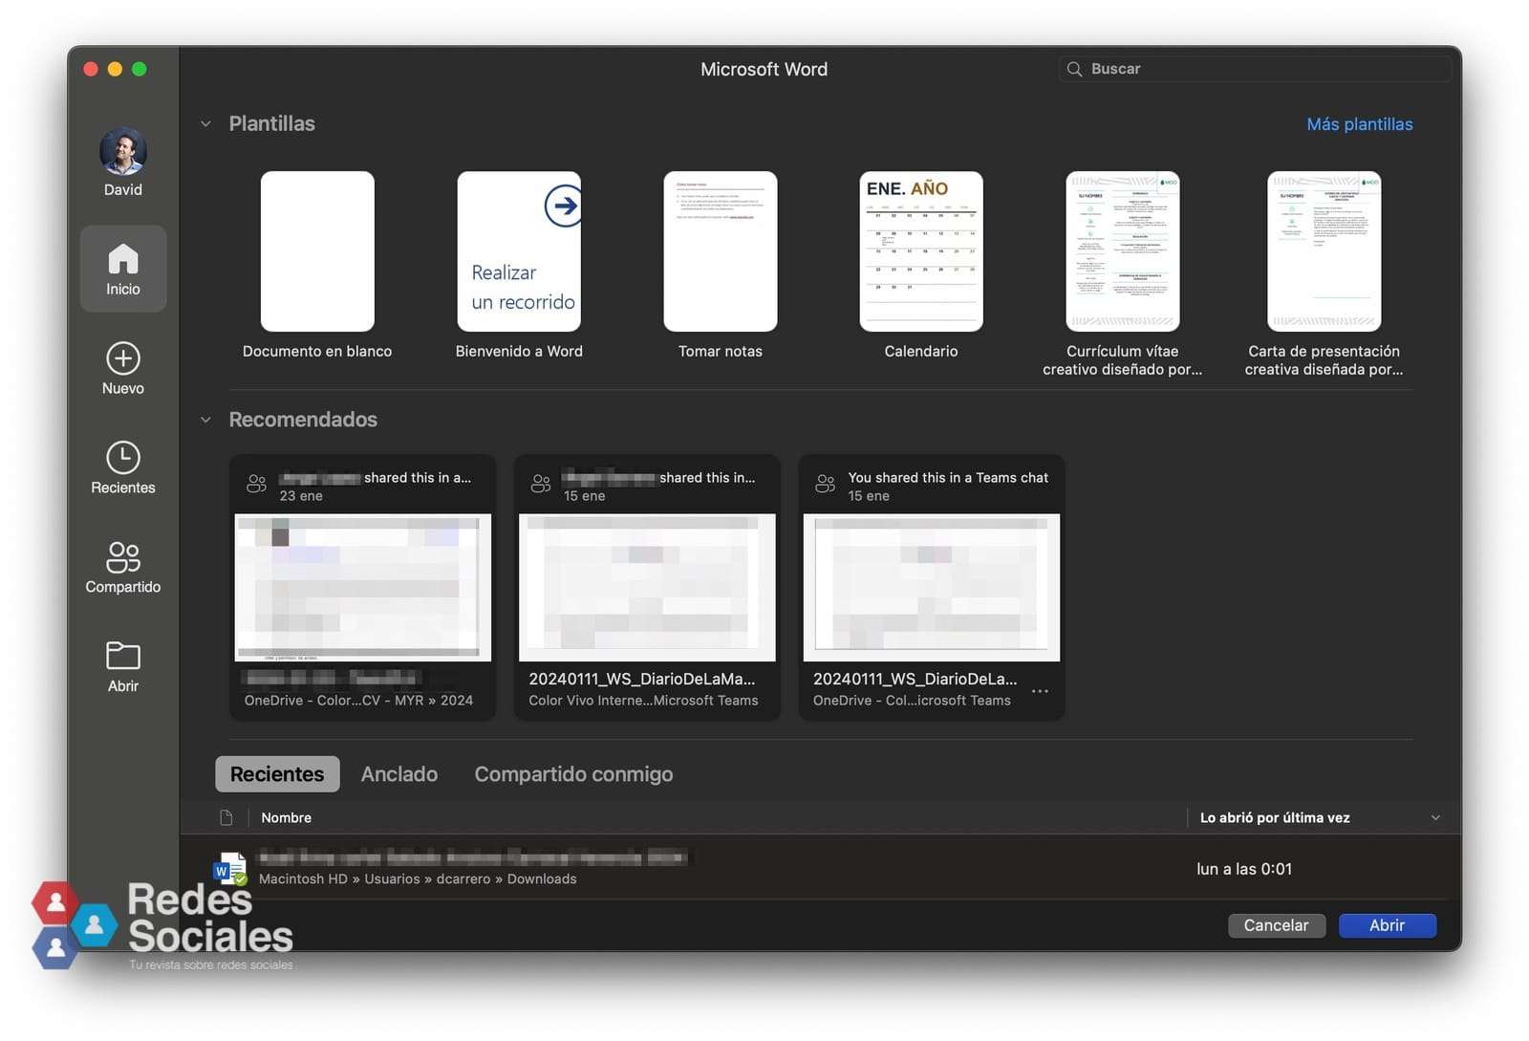Follow the Más plantillas link
1529x1041 pixels.
coord(1359,124)
